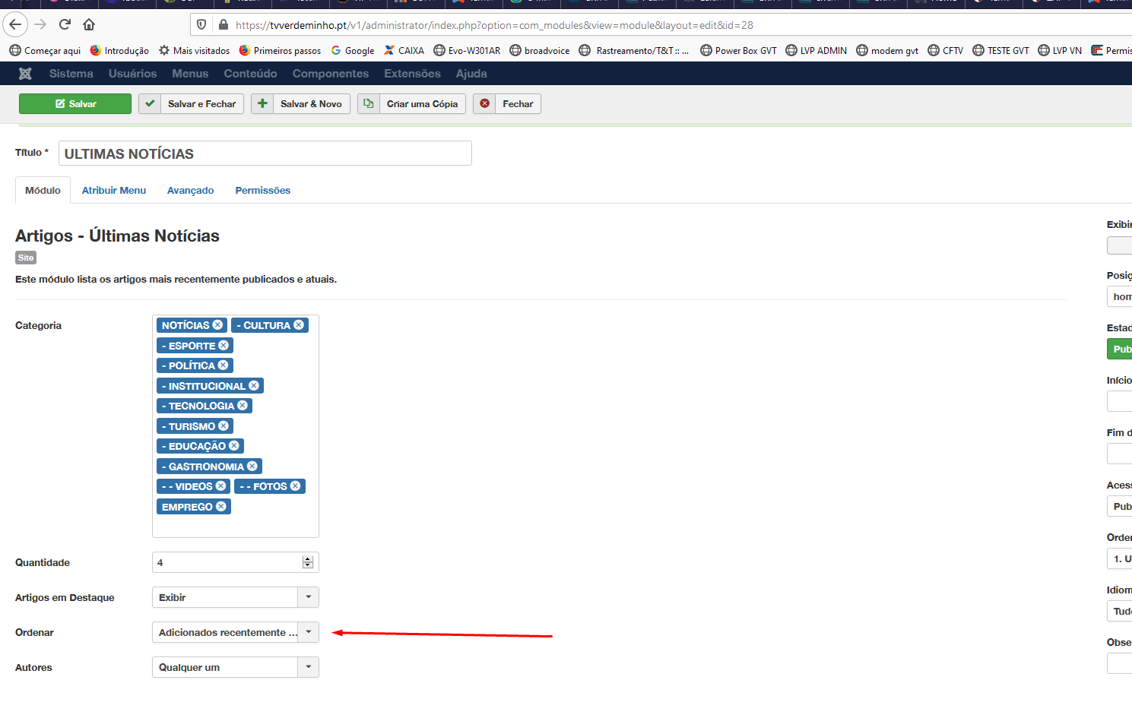Click Criar uma Cópia button
This screenshot has height=718, width=1132.
click(x=411, y=104)
